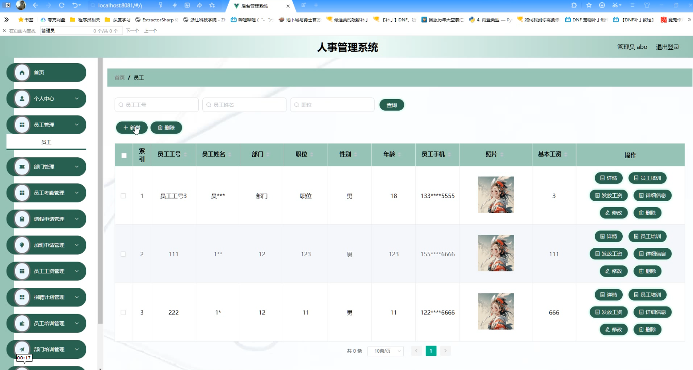Click the 查询 search button
This screenshot has height=370, width=693.
[392, 105]
